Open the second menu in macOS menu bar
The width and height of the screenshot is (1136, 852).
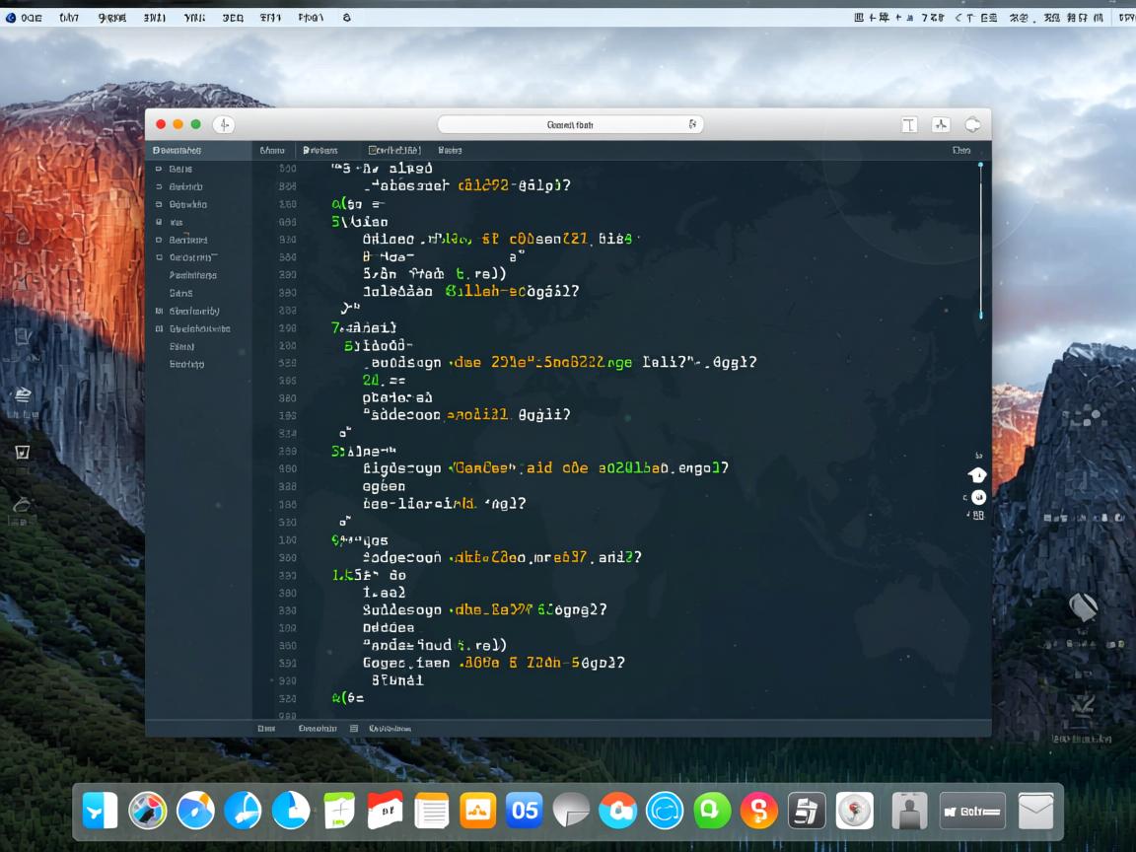(x=68, y=17)
